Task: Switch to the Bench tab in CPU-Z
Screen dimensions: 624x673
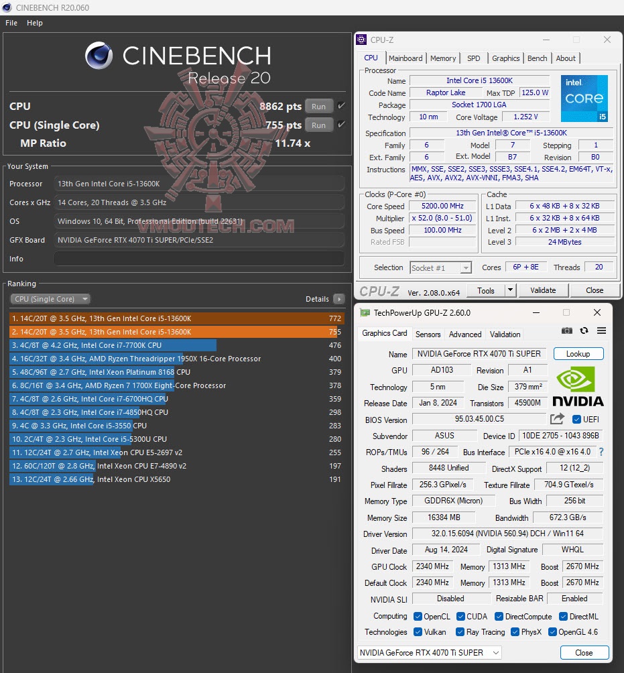Action: coord(538,58)
